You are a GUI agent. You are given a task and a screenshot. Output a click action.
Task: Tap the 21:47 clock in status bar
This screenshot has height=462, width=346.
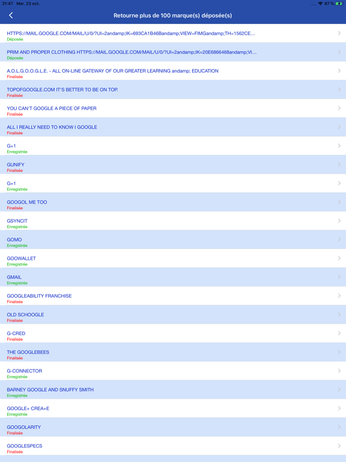7,4
